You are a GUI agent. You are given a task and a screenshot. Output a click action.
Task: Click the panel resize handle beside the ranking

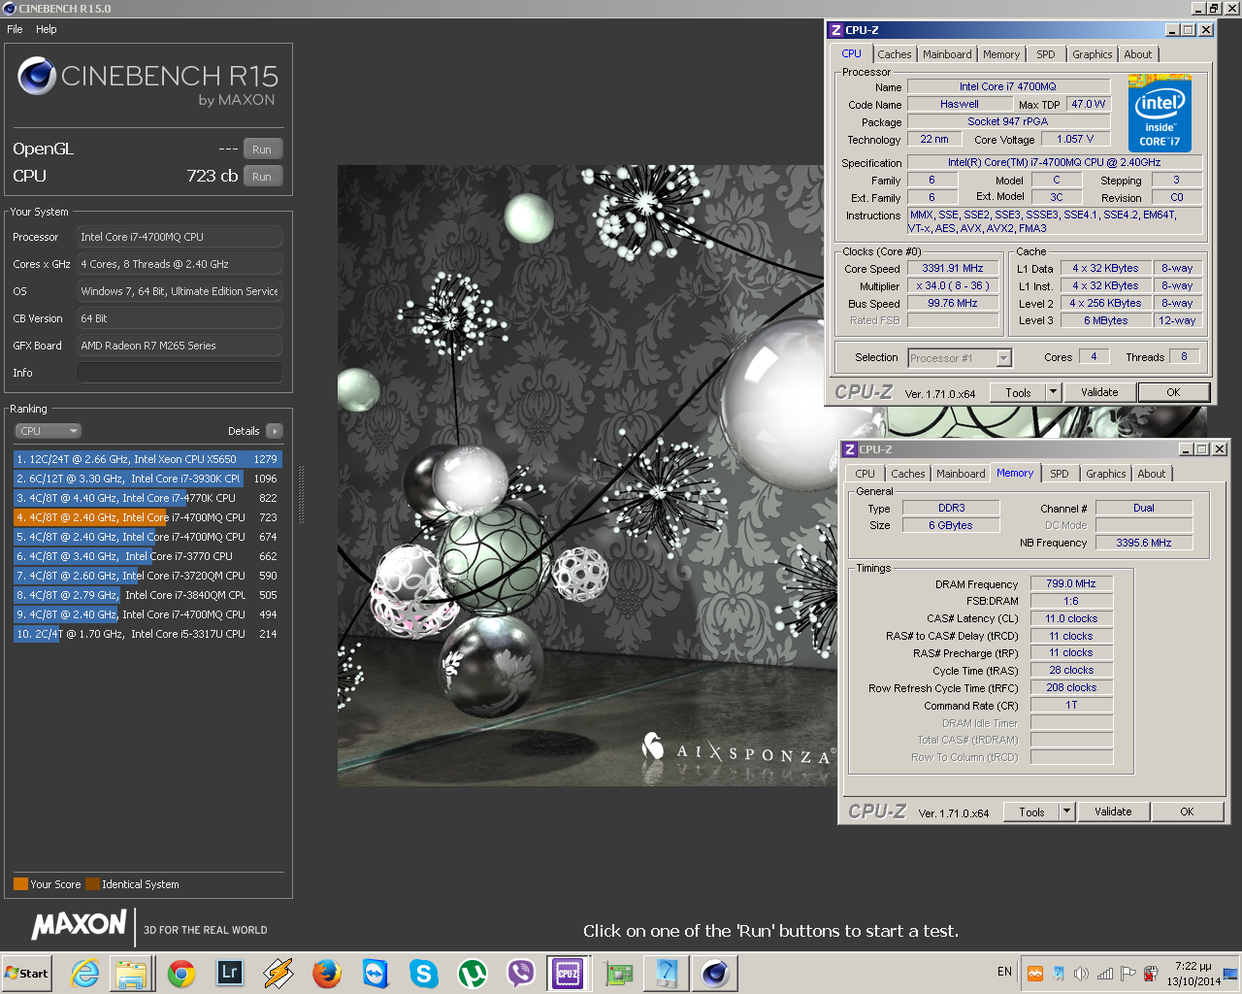(301, 493)
